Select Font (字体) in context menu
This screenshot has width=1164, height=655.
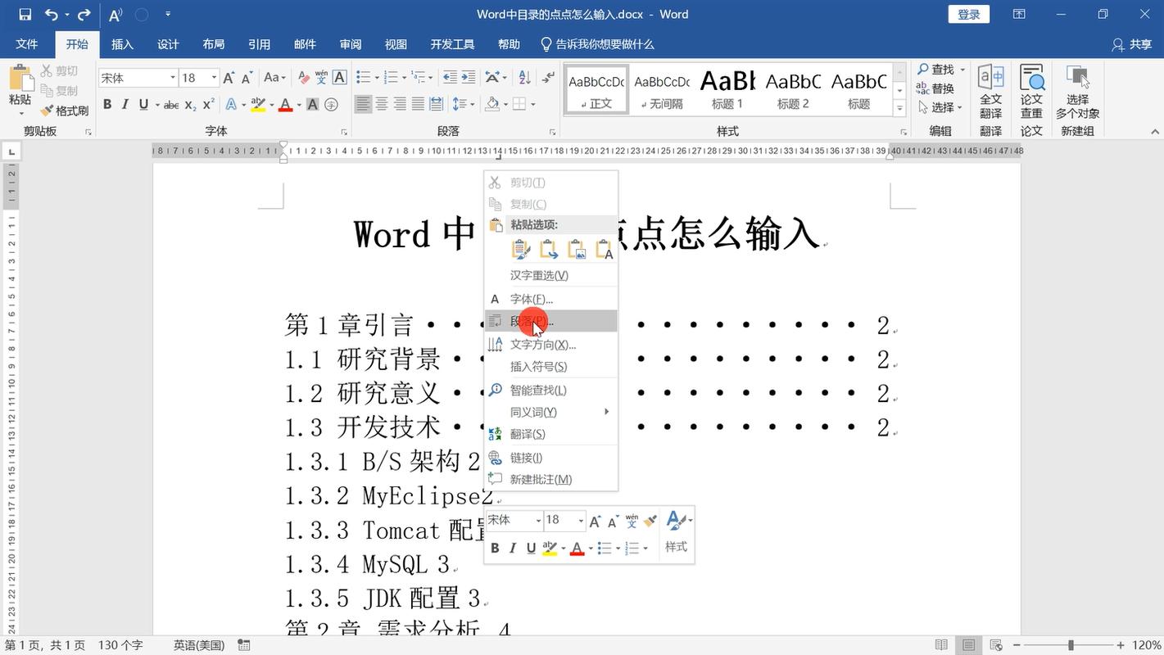tap(551, 299)
